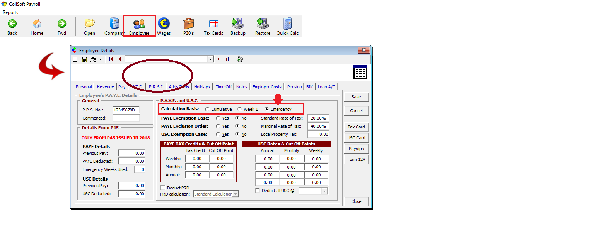The height and width of the screenshot is (250, 594).
Task: Click the Save button
Action: click(x=356, y=97)
